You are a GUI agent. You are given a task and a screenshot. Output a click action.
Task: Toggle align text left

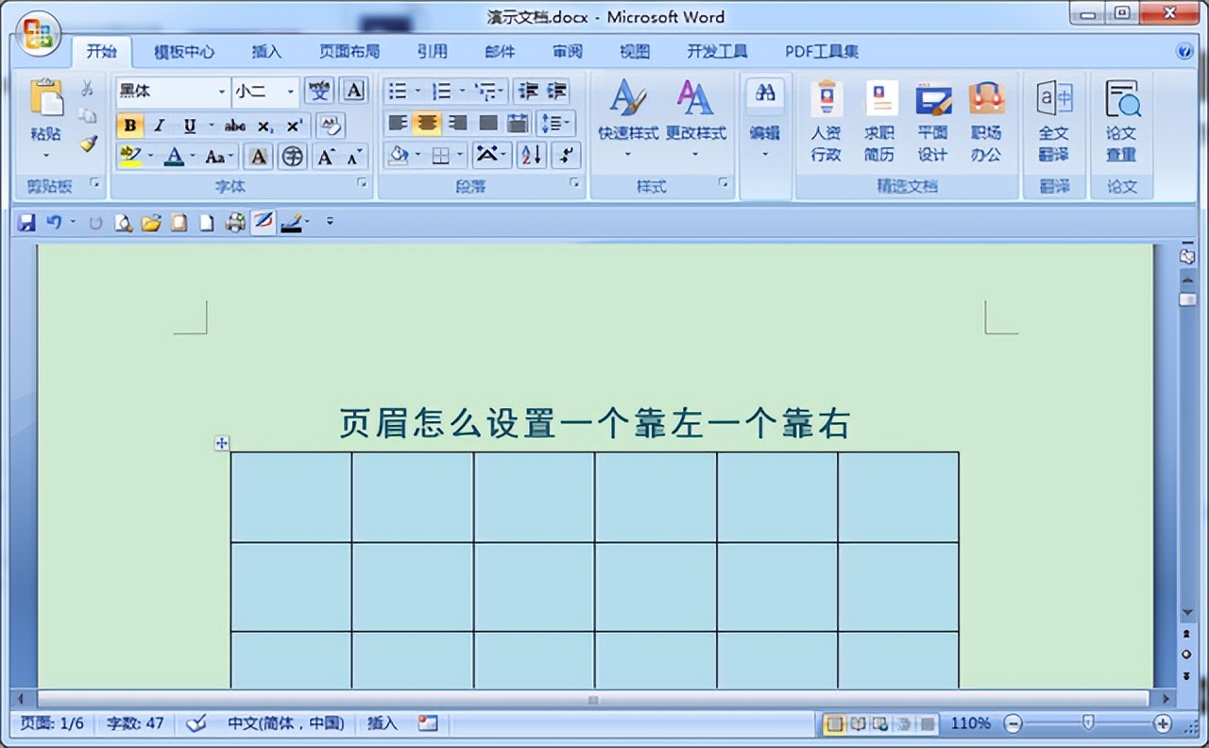point(398,123)
